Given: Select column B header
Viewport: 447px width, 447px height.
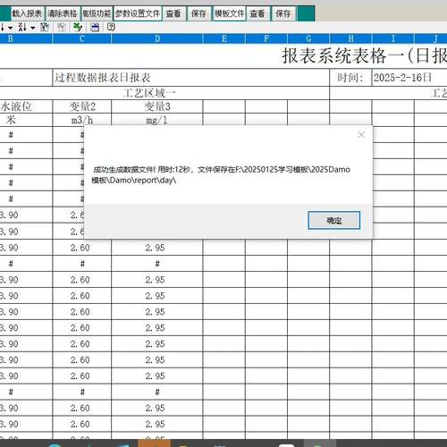Looking at the screenshot, I should point(26,38).
